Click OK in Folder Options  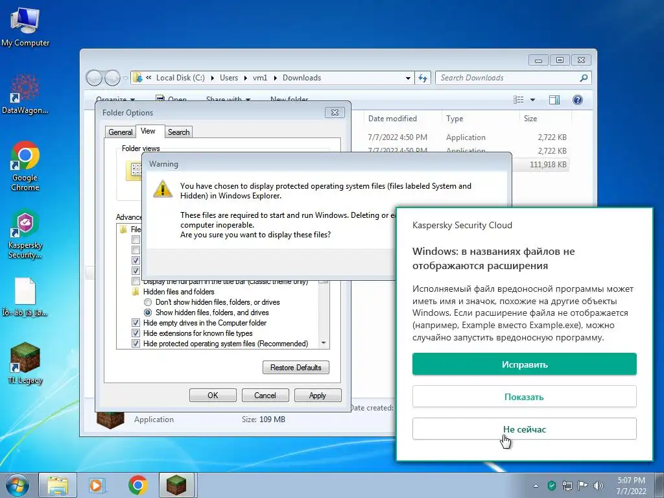point(213,396)
